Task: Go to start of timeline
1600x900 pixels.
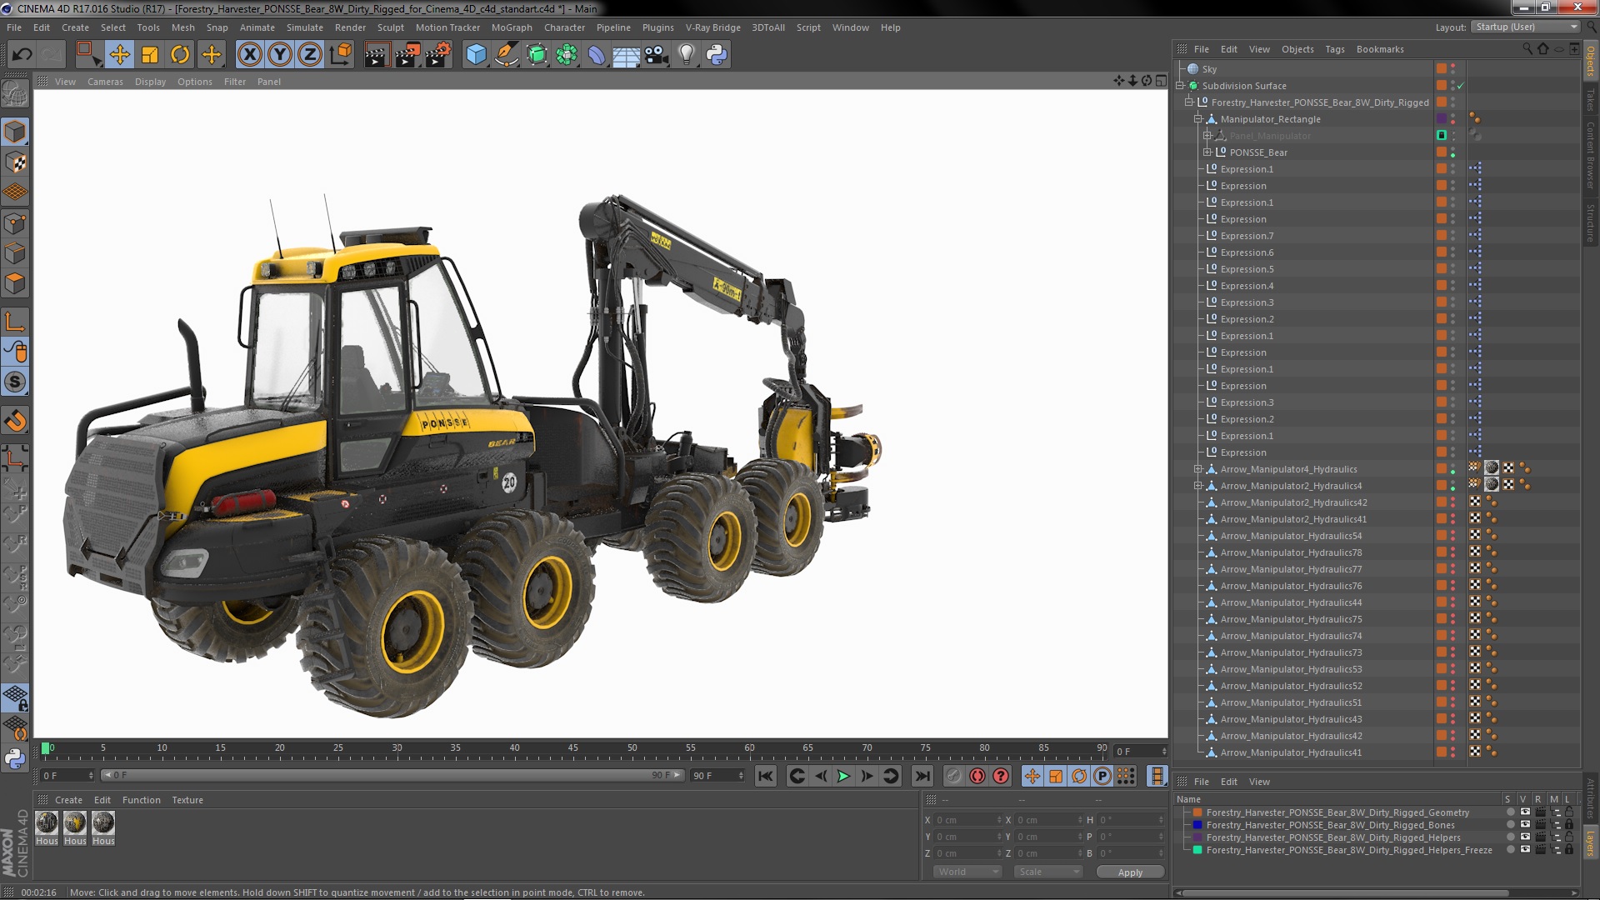Action: [765, 776]
